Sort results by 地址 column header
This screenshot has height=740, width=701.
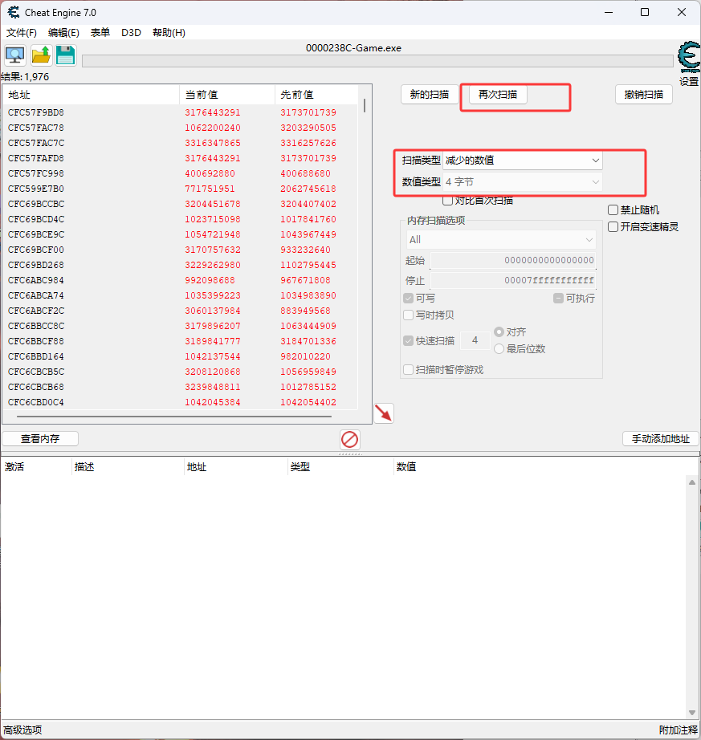91,95
